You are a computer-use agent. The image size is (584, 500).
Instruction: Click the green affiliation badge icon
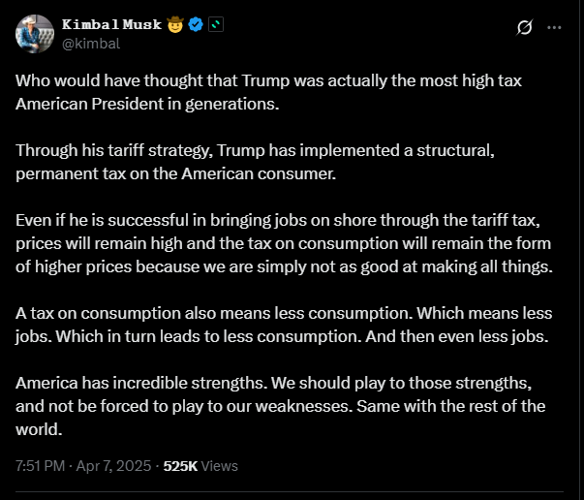coord(216,23)
